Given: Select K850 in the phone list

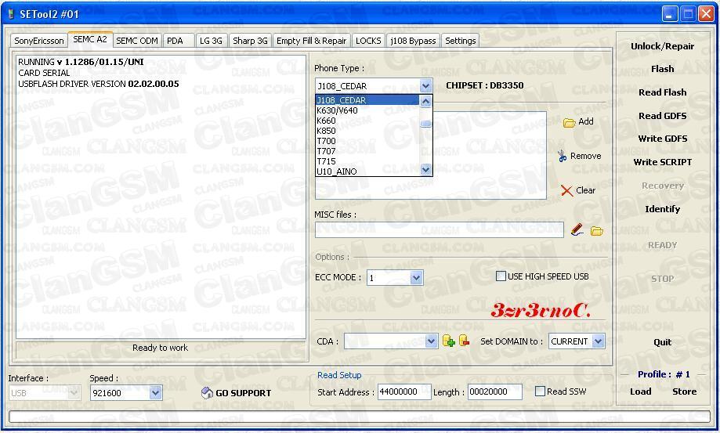Looking at the screenshot, I should click(x=367, y=131).
